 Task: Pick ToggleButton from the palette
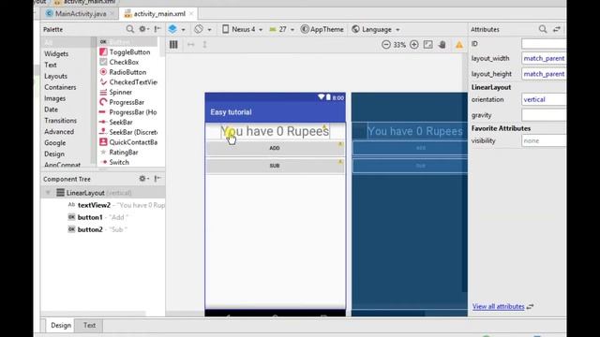(x=128, y=52)
